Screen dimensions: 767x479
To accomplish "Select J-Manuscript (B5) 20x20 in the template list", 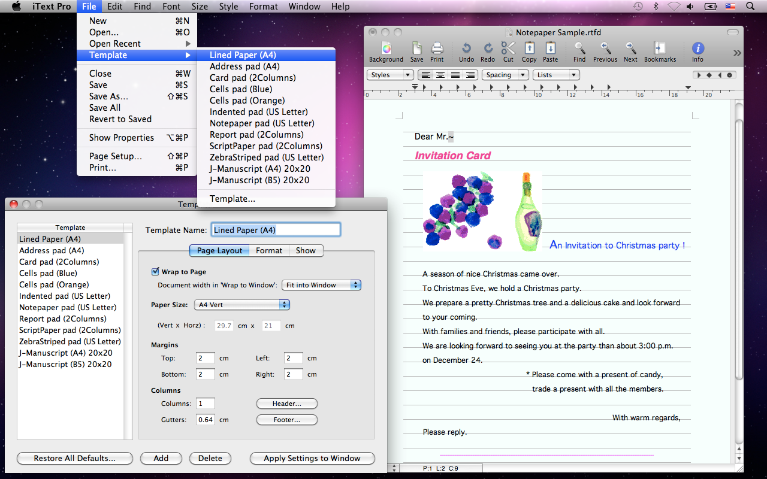I will tap(70, 364).
